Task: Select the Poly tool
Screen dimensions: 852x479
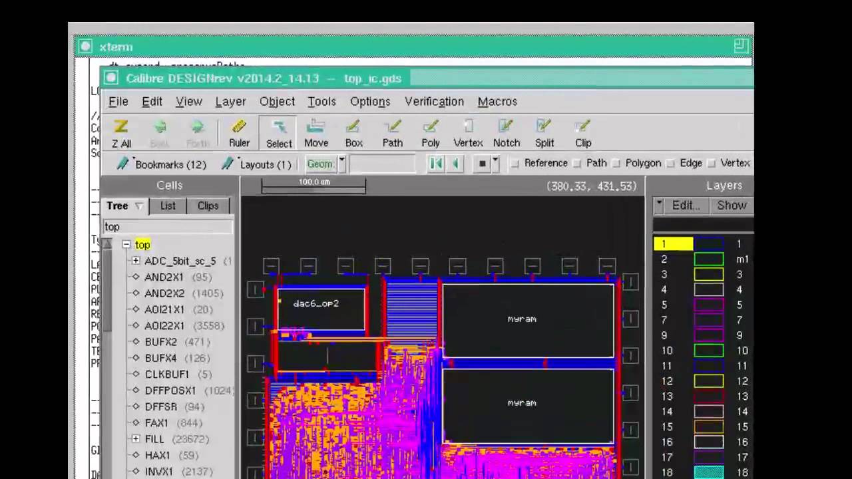Action: click(431, 133)
